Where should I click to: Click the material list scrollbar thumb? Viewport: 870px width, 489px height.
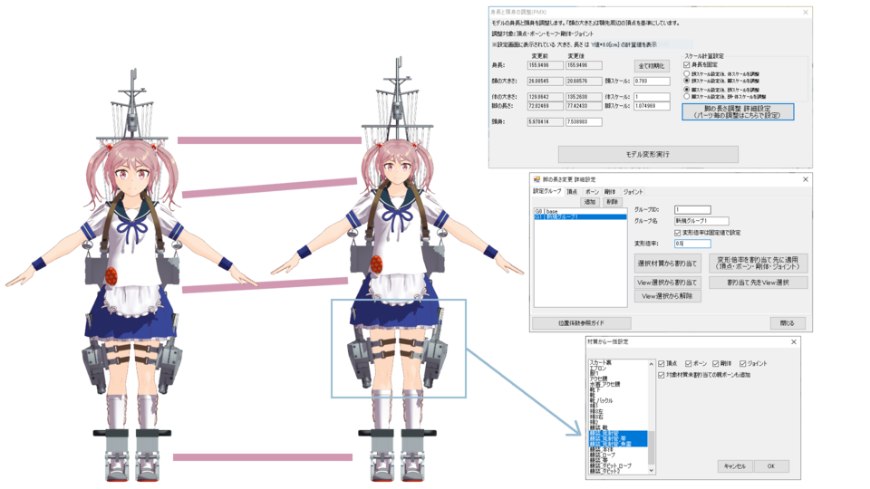pos(652,448)
